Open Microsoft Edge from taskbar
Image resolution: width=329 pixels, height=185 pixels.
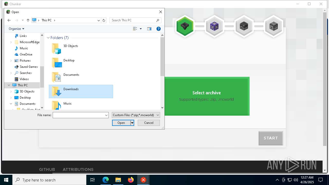tap(106, 180)
